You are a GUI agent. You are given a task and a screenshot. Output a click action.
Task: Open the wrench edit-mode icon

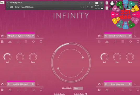(2, 3)
